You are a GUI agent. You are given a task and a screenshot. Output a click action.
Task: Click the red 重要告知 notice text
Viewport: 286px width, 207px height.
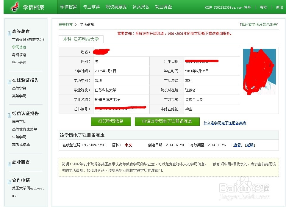[x=174, y=34]
